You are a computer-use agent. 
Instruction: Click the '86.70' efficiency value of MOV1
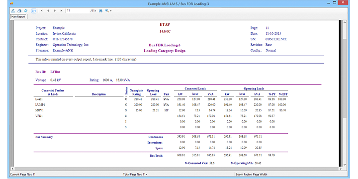click(x=282, y=110)
